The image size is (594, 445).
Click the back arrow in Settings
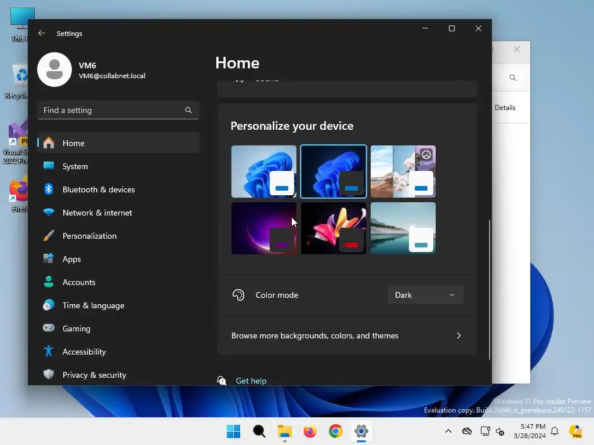(42, 33)
